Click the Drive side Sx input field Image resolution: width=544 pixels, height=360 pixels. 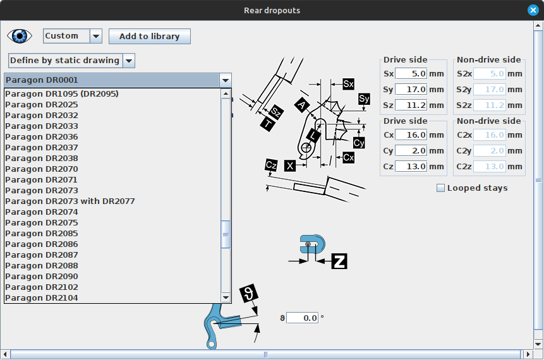pos(411,74)
